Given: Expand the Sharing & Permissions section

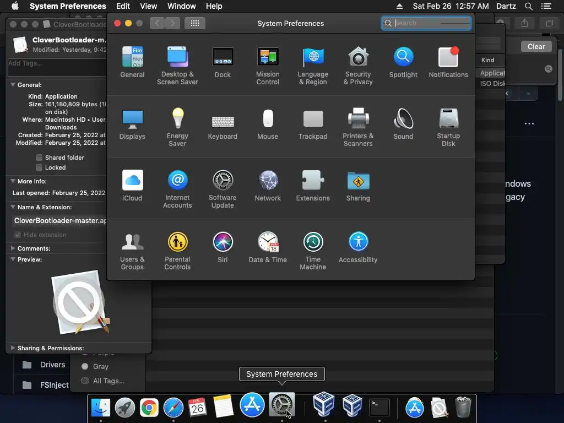Looking at the screenshot, I should 13,348.
